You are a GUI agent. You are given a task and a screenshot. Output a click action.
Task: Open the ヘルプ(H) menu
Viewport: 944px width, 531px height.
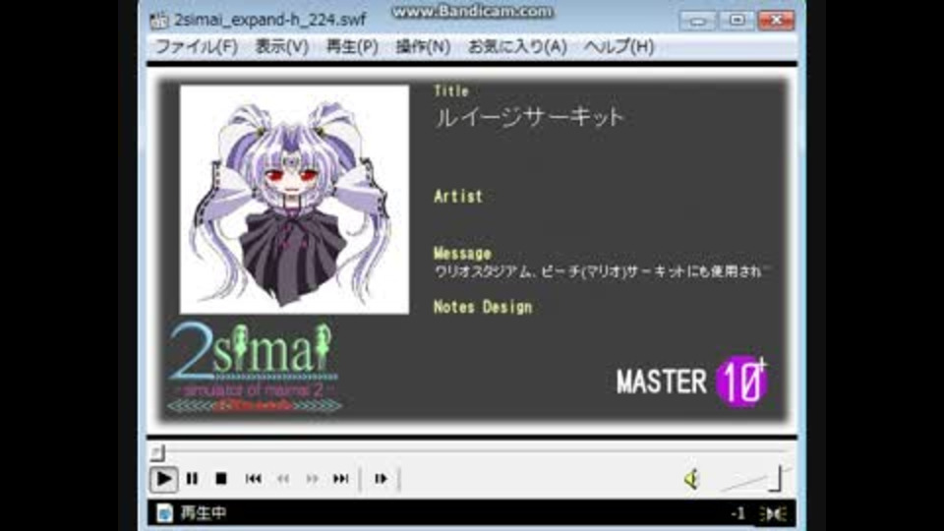tap(619, 46)
